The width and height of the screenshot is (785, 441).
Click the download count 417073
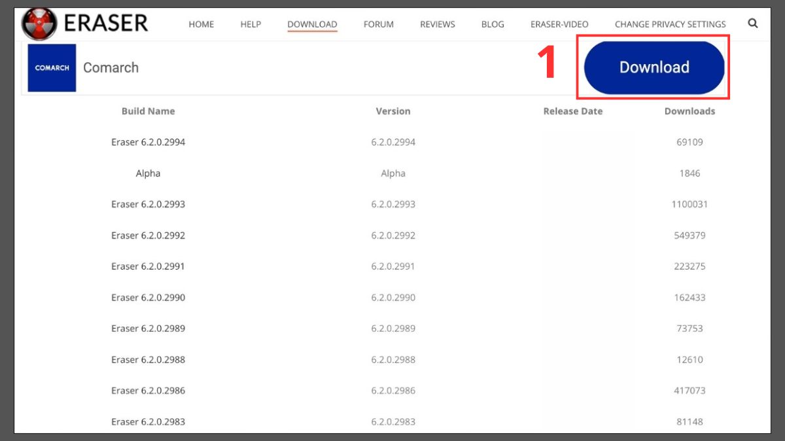690,390
